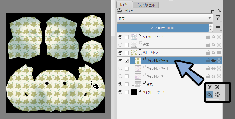
Task: Toggle inherit alpha on ペイントレイヤー 1
Action: tap(213, 76)
